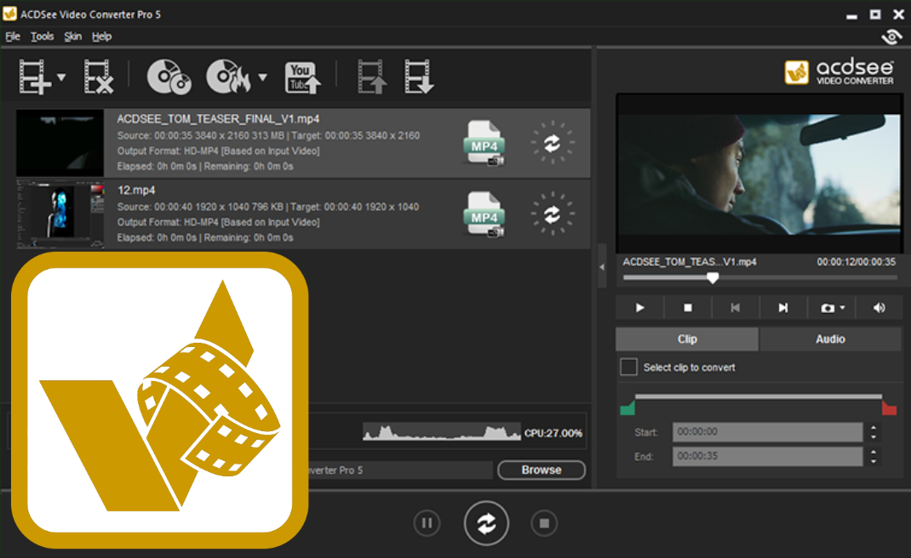This screenshot has width=911, height=558.
Task: Click the End time input field
Action: [767, 457]
